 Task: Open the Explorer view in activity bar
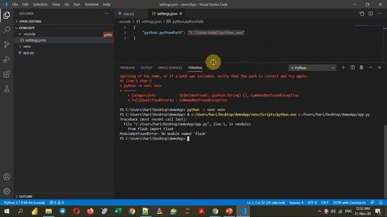(x=7, y=15)
